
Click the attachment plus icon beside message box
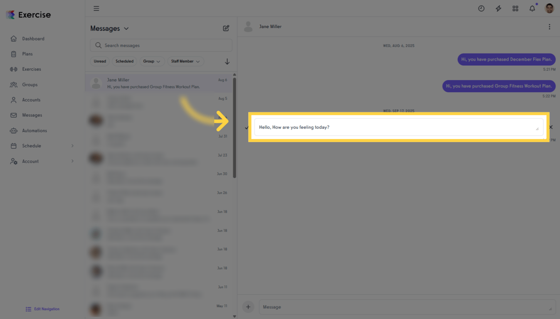248,307
